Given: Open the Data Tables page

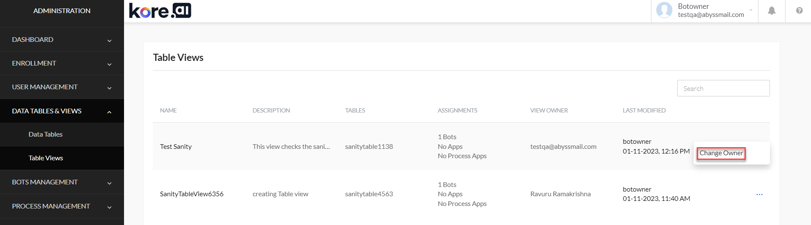Looking at the screenshot, I should (x=45, y=134).
